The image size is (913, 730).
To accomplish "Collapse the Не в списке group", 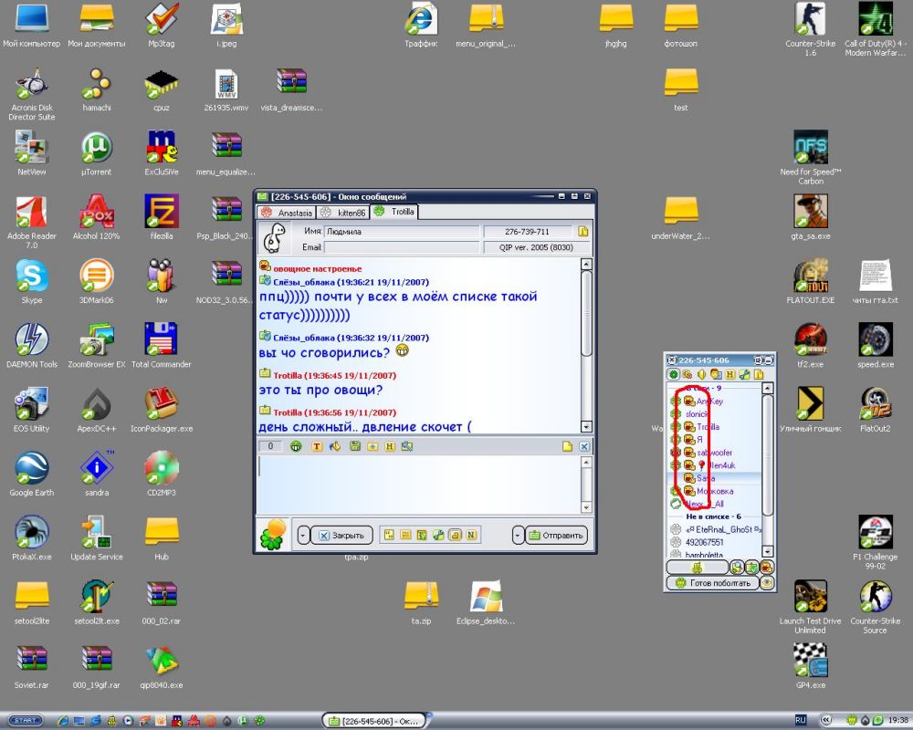I will click(x=713, y=516).
